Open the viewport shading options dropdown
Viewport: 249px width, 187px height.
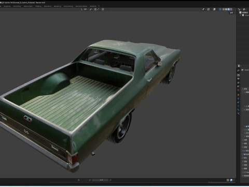[234, 9]
